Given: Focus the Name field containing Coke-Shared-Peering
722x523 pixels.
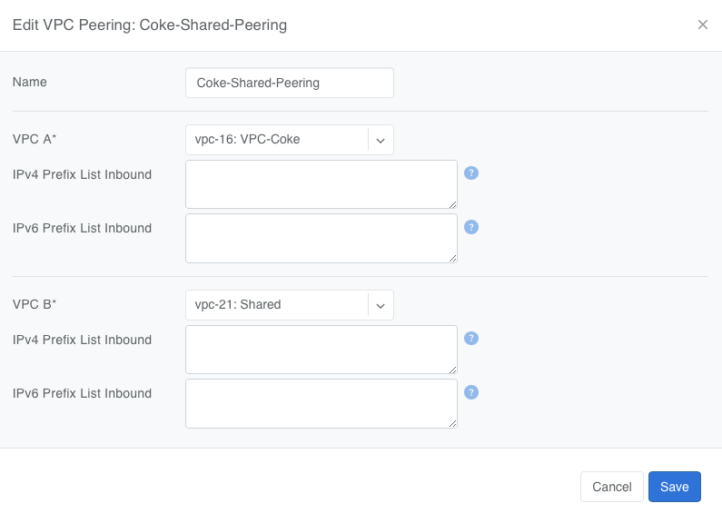Looking at the screenshot, I should coord(289,83).
